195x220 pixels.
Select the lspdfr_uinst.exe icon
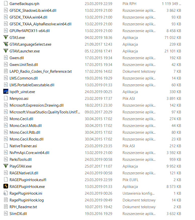6,92
